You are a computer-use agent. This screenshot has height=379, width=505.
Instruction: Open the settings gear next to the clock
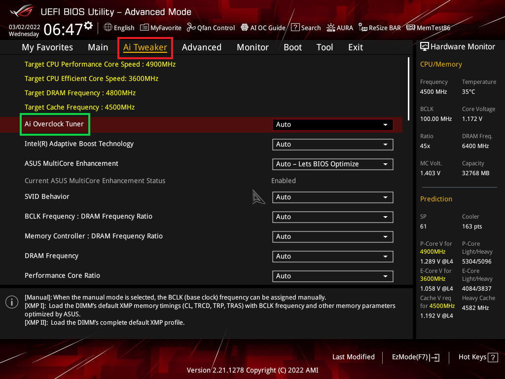(x=88, y=26)
